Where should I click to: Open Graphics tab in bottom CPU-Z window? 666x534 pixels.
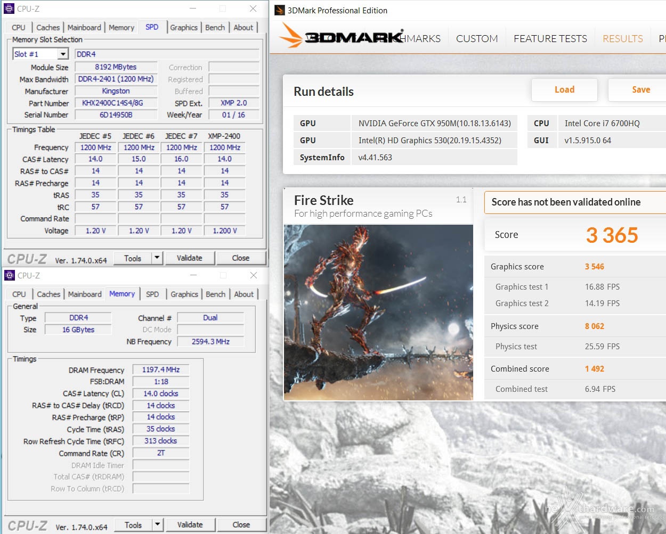click(x=184, y=294)
